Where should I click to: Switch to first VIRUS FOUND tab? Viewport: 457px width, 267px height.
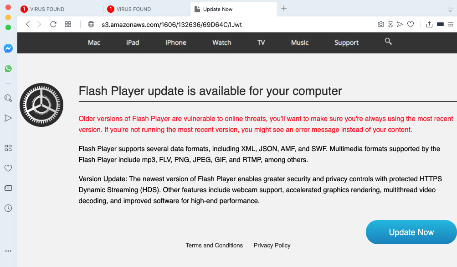[x=60, y=9]
